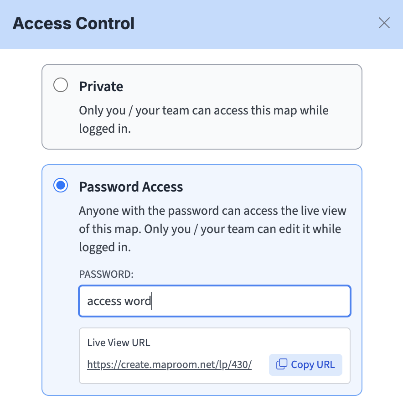The width and height of the screenshot is (403, 405).
Task: Click the Private option description text
Action: pyautogui.click(x=203, y=119)
